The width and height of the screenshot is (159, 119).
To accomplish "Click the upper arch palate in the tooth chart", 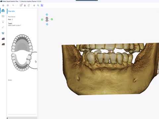I will click(22, 45).
